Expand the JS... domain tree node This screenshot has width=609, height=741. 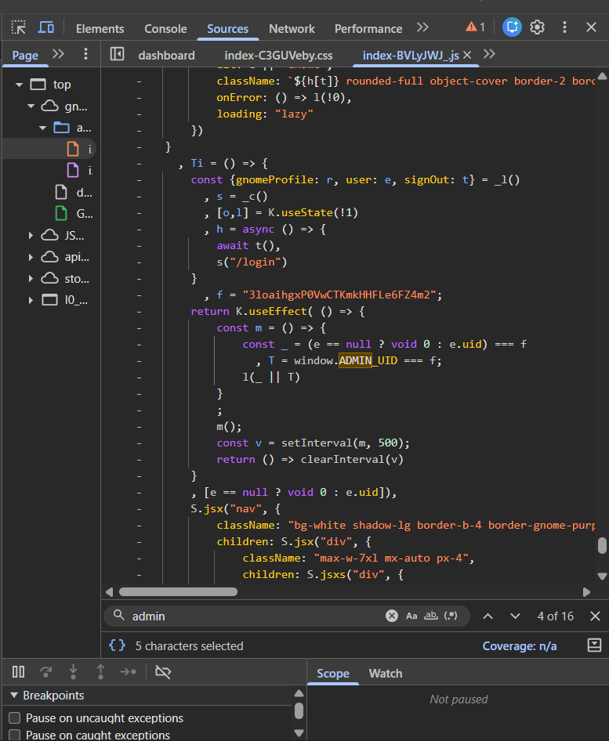[x=31, y=235]
